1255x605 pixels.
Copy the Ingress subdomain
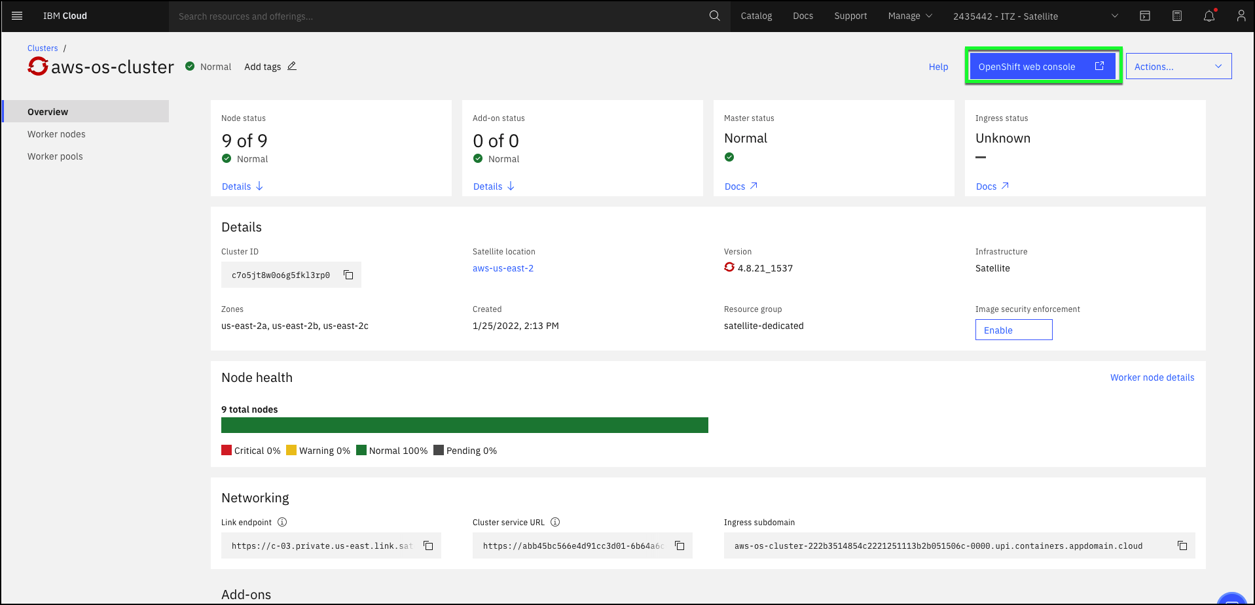point(1182,545)
